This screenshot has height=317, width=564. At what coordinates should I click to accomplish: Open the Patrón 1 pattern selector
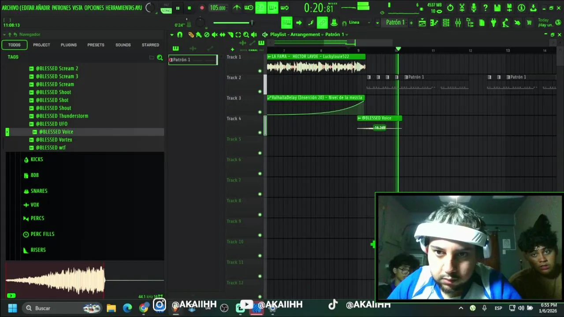click(395, 22)
